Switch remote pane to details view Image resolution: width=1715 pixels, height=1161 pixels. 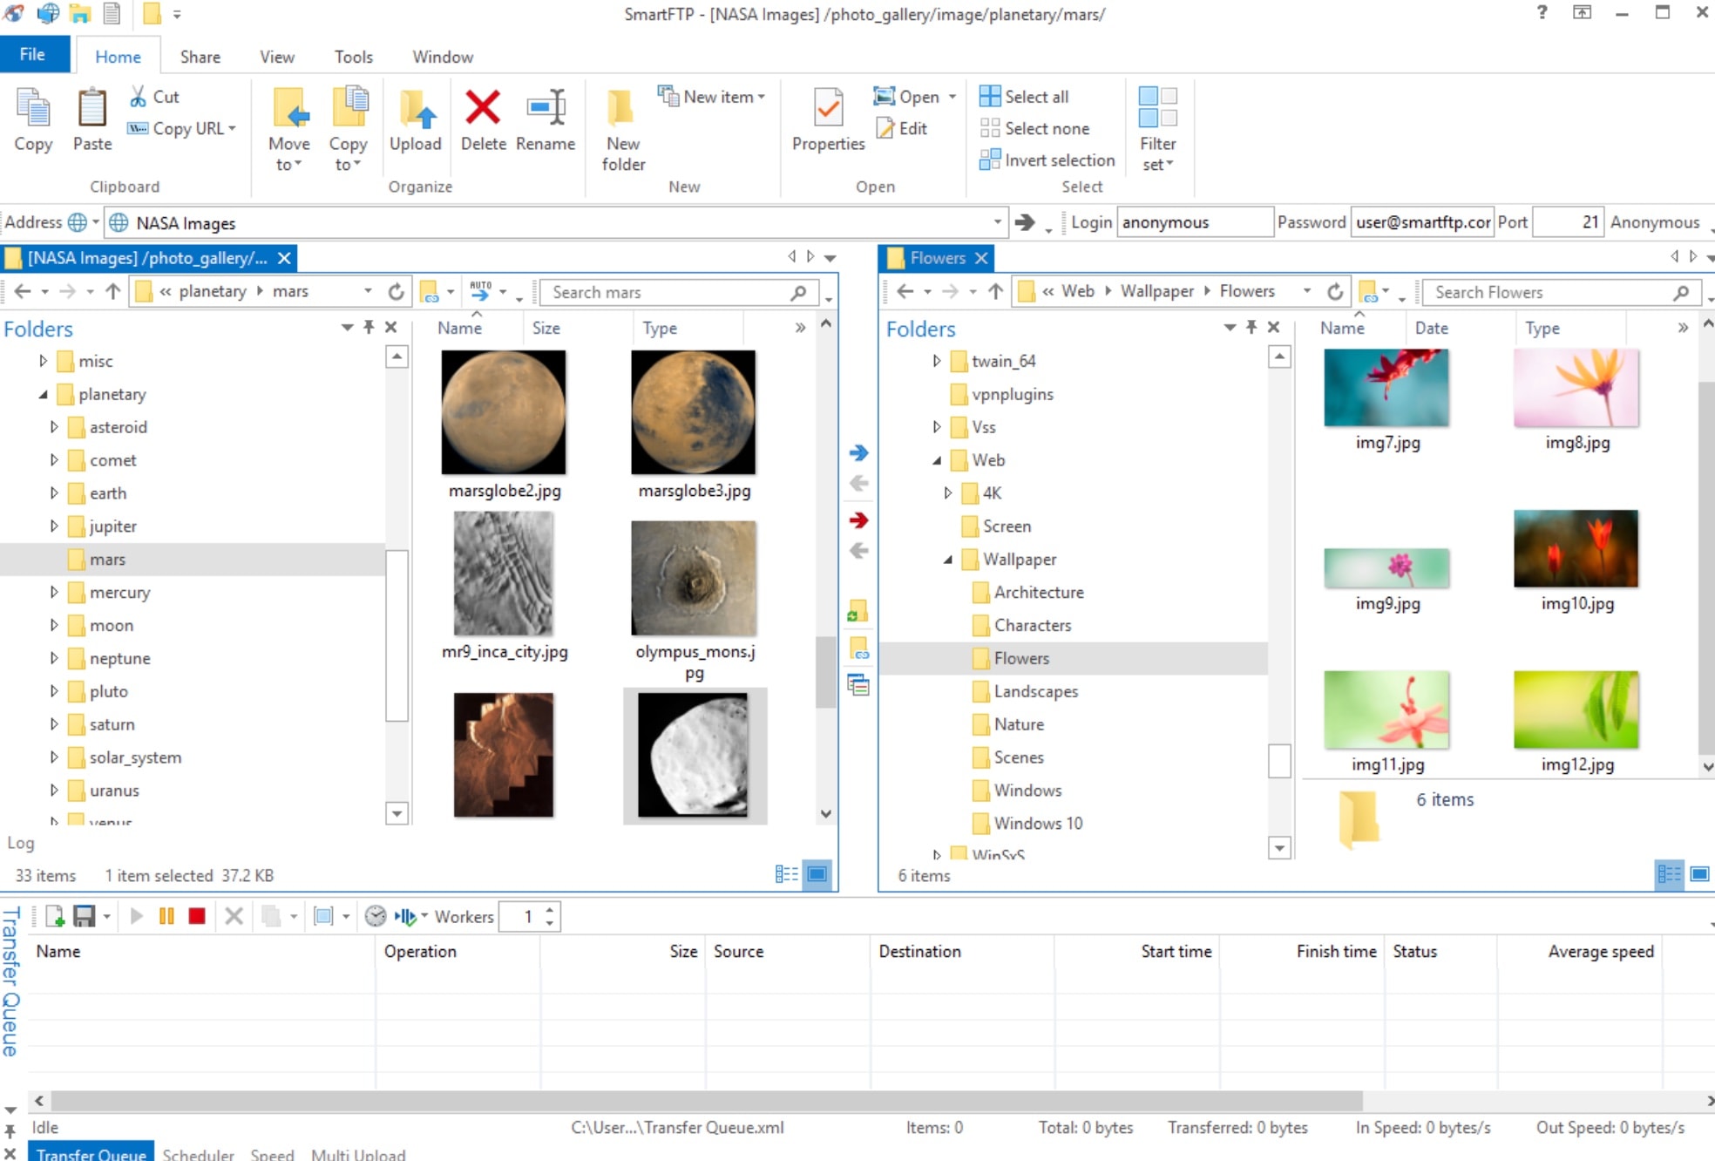[786, 874]
